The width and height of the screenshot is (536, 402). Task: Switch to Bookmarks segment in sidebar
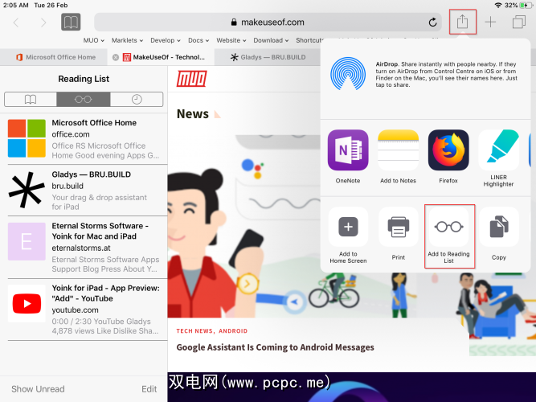tap(31, 99)
